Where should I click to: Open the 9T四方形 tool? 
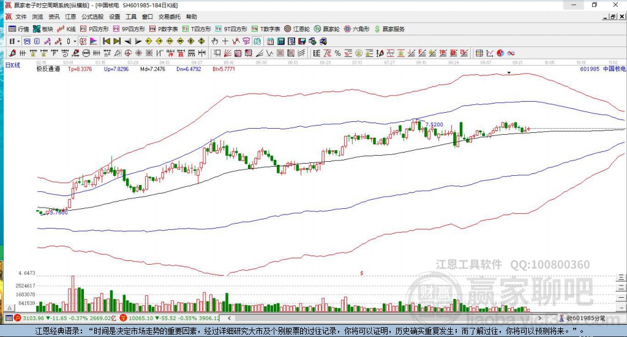coord(231,29)
